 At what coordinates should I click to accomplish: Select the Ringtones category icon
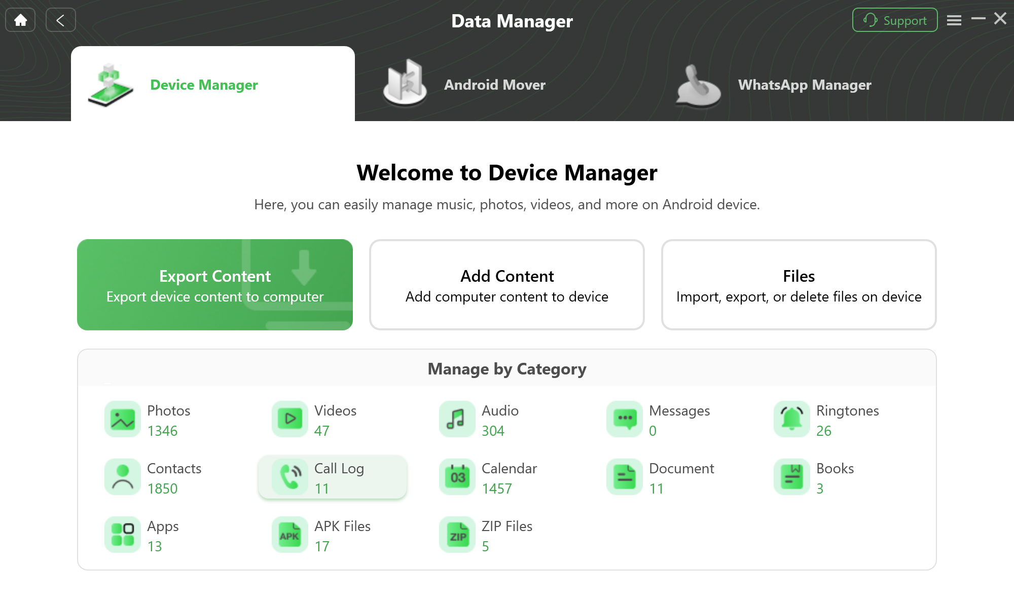791,419
